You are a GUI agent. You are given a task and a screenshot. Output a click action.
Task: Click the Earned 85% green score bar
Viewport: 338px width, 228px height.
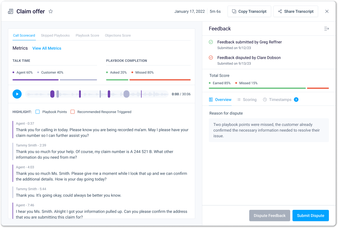click(x=257, y=88)
